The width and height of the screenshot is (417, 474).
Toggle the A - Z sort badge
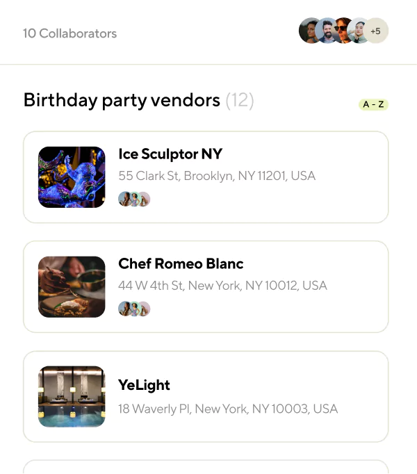[373, 105]
